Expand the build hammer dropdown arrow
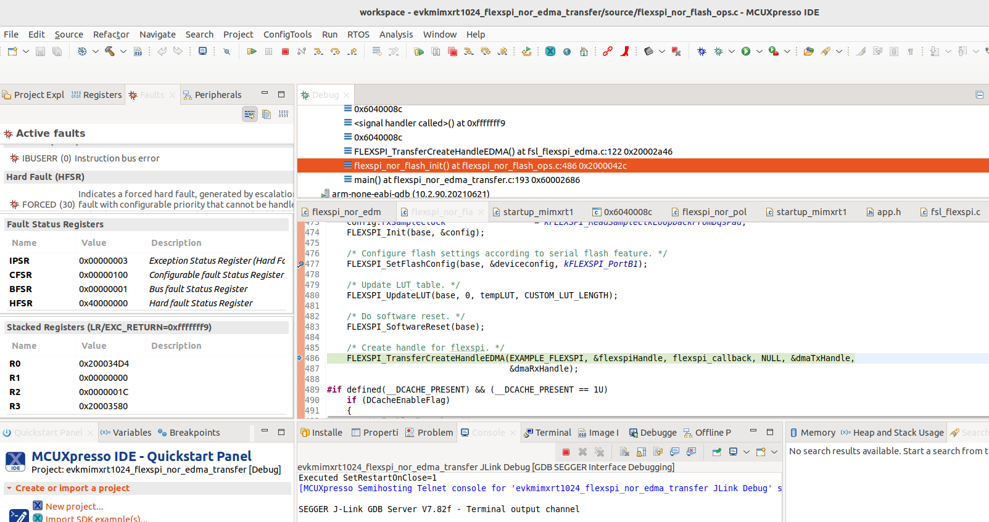The image size is (989, 522). tap(123, 52)
